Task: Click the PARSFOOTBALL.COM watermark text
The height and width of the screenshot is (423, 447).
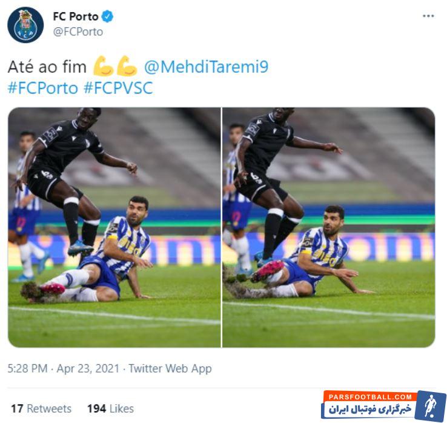Action: pos(370,397)
